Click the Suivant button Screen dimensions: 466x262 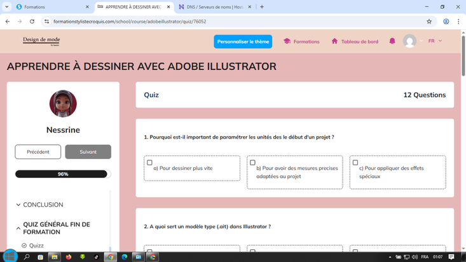[88, 152]
